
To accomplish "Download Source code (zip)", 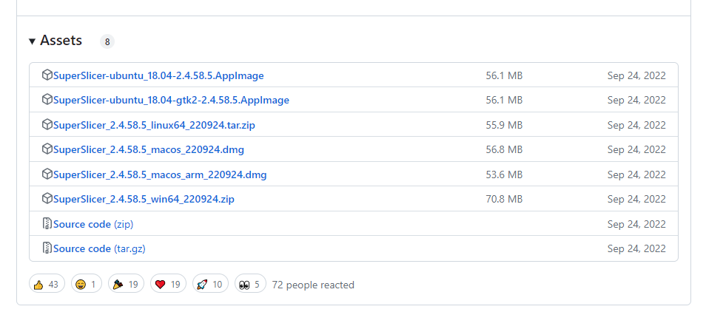I will (x=93, y=224).
